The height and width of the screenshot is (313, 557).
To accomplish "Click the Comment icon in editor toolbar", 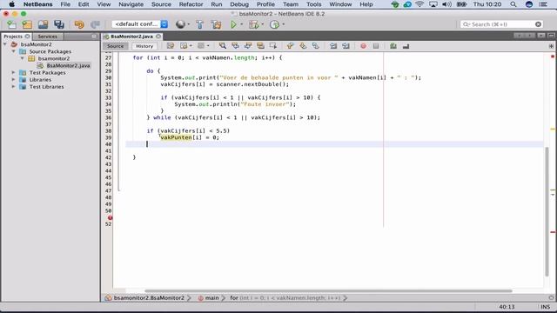I will pyautogui.click(x=393, y=46).
